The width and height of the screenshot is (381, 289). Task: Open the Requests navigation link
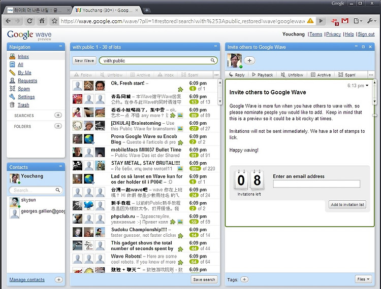click(x=27, y=81)
